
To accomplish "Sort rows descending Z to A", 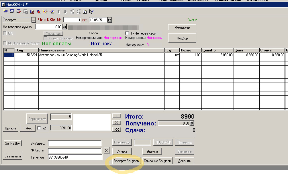I will [79, 11].
